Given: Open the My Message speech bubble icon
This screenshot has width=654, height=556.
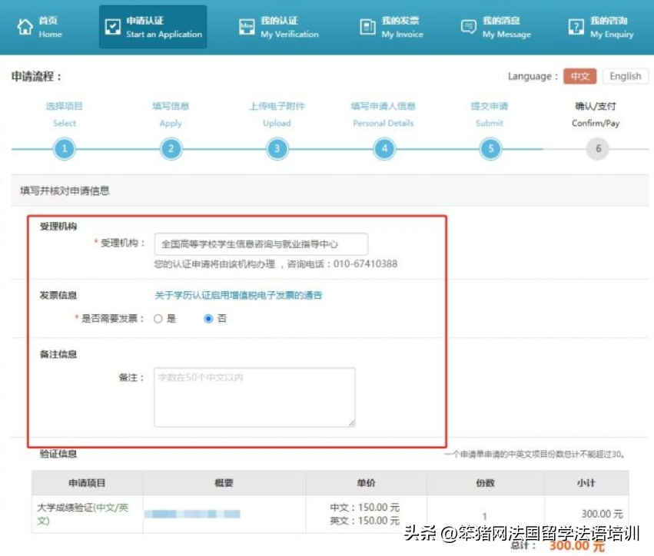Looking at the screenshot, I should pyautogui.click(x=468, y=27).
